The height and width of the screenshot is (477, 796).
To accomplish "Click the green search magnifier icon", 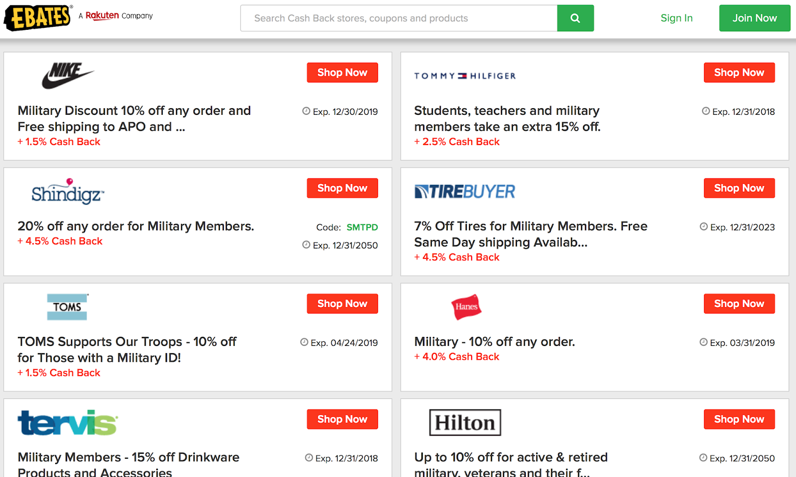I will tap(575, 18).
